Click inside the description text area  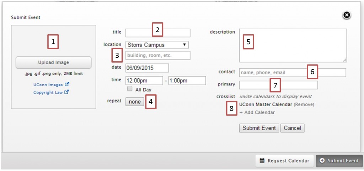[293, 46]
